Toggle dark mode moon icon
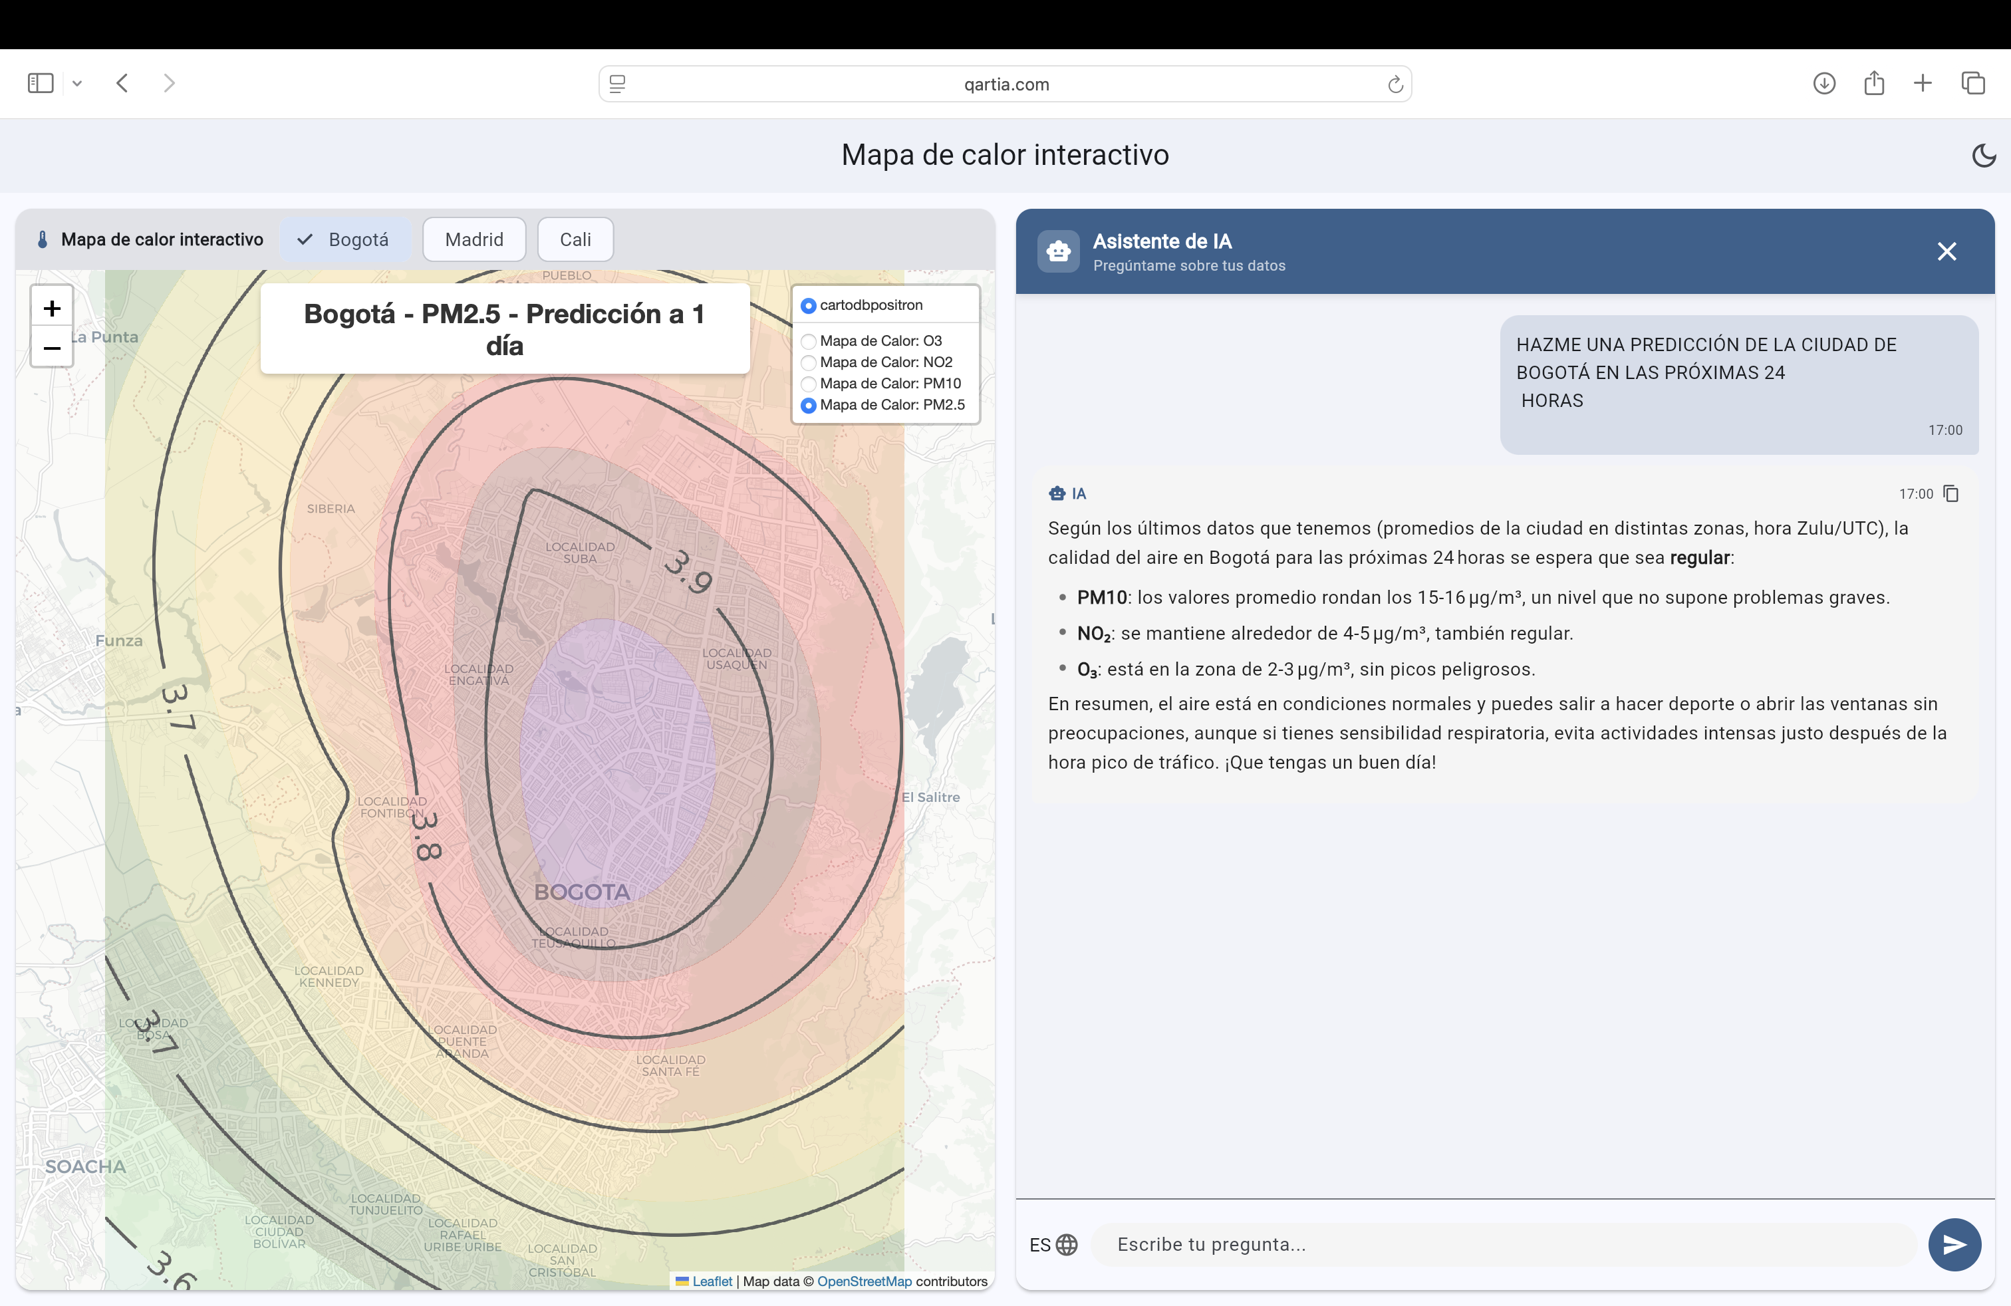Viewport: 2011px width, 1306px height. coord(1982,156)
